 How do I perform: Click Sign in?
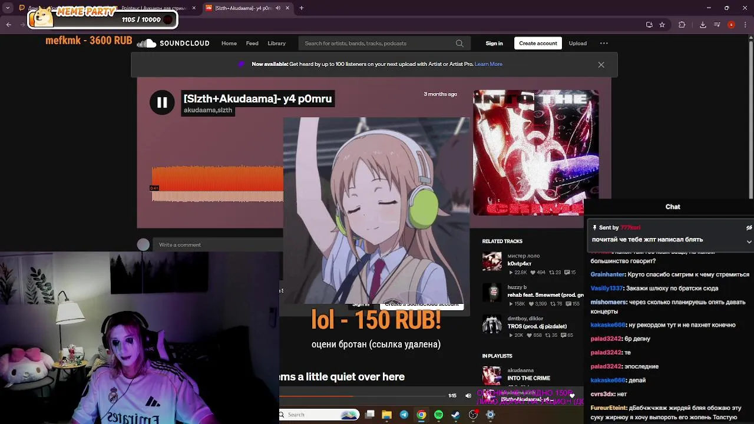point(494,43)
